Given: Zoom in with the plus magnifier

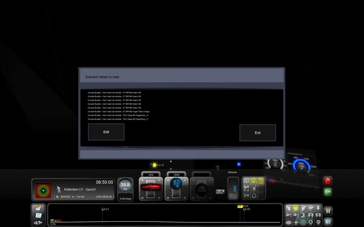Looking at the screenshot, I should 311,222.
